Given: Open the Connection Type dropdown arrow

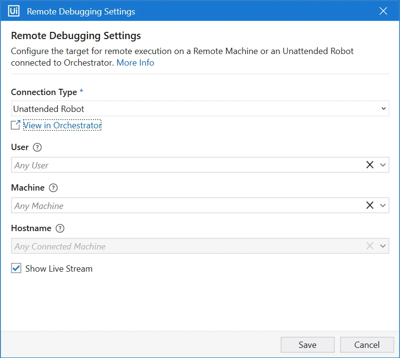Looking at the screenshot, I should click(x=384, y=109).
